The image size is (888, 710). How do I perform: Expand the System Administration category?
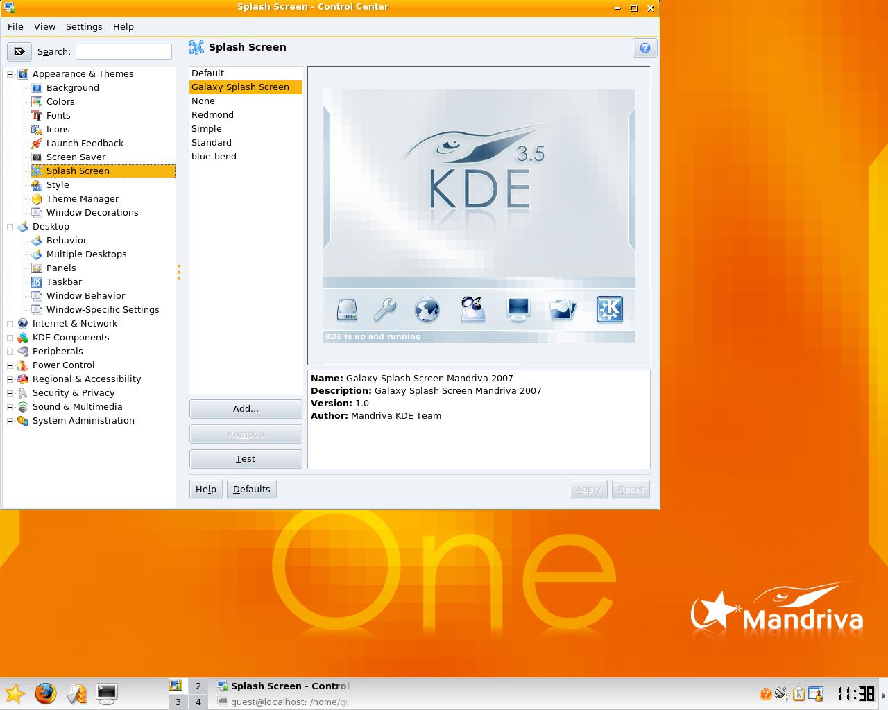tap(10, 421)
